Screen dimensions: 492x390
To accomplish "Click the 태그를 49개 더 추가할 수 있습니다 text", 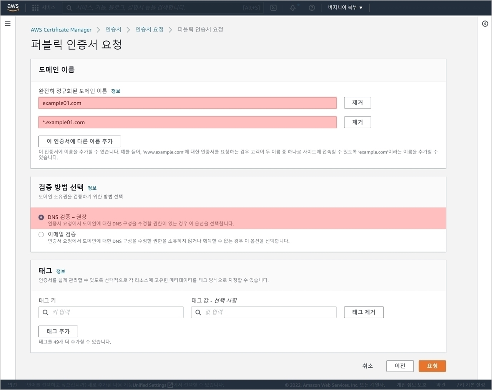I will tap(75, 342).
